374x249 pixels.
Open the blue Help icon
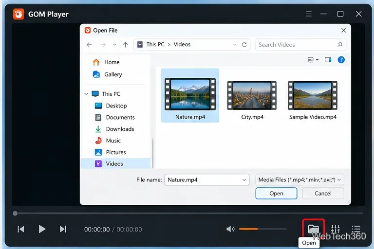(341, 60)
